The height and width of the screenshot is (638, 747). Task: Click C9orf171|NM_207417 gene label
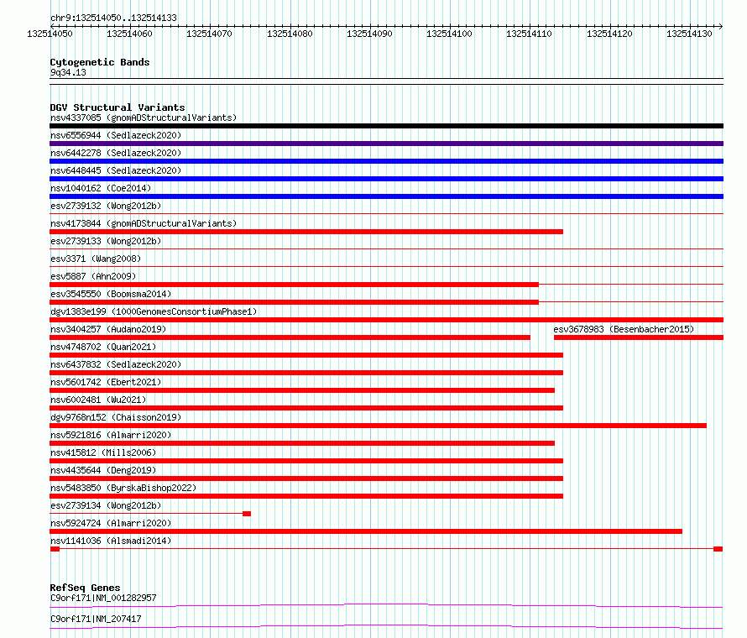pyautogui.click(x=96, y=619)
